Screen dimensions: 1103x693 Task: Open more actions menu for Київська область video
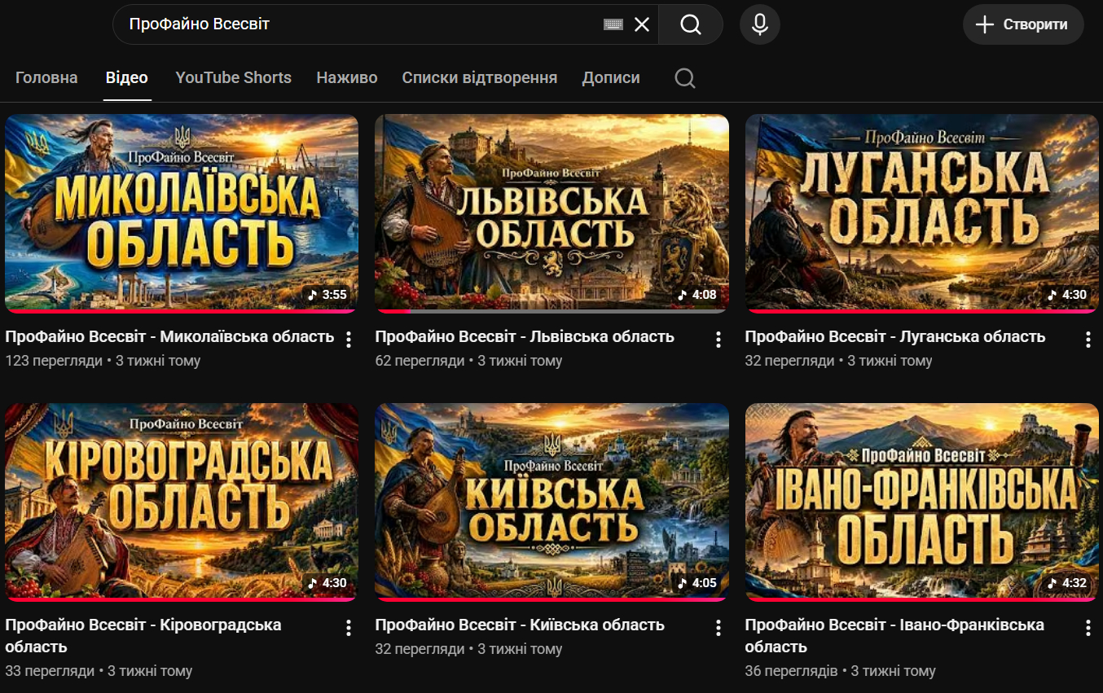tap(718, 627)
